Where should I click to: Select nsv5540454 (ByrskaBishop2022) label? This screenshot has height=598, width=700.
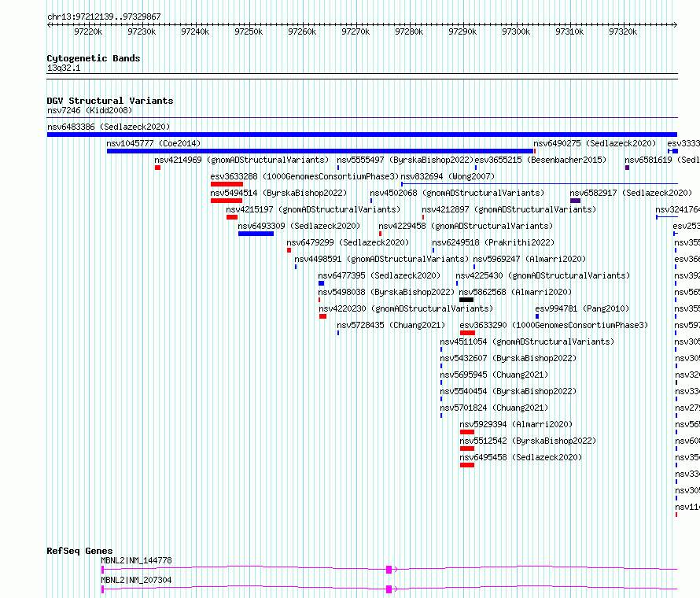508,391
